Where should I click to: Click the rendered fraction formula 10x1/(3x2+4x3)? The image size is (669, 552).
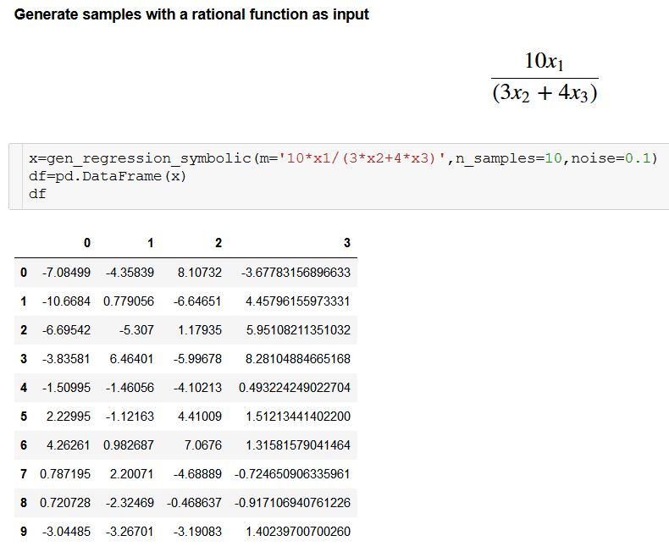(545, 77)
